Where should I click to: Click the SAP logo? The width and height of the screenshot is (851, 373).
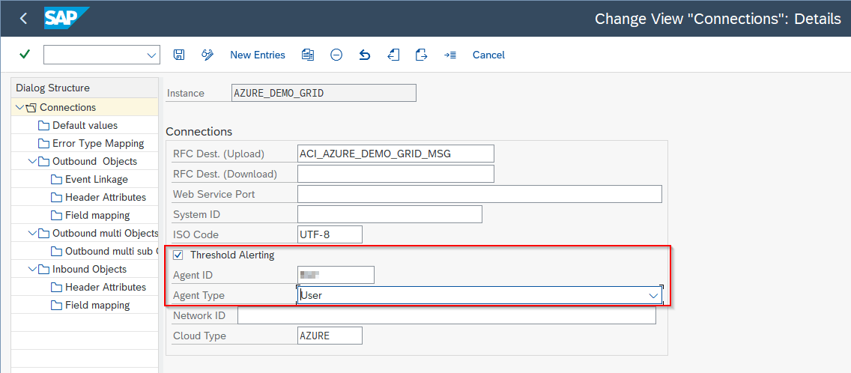tap(66, 19)
